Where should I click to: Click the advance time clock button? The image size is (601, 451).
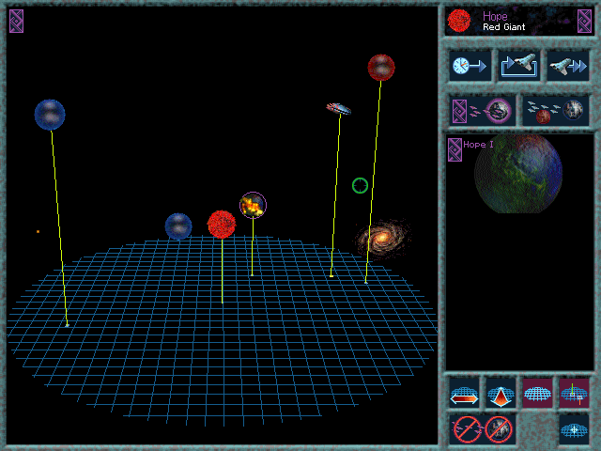470,66
